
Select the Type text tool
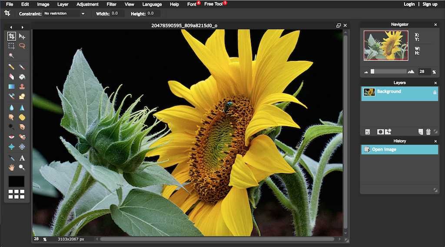pyautogui.click(x=22, y=158)
